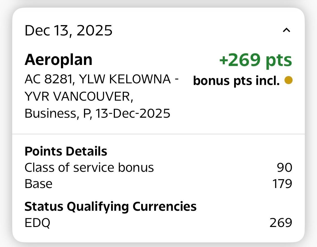This screenshot has height=247, width=317.
Task: Click the gold dot bonus indicator
Action: coord(288,80)
